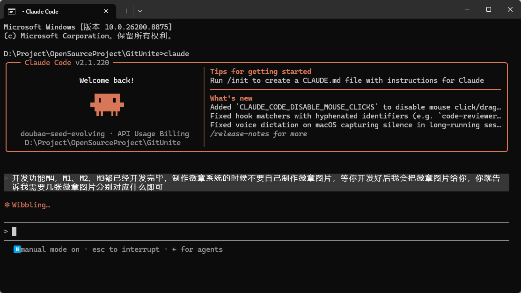This screenshot has width=521, height=293.
Task: Maximize the terminal window
Action: (x=488, y=10)
